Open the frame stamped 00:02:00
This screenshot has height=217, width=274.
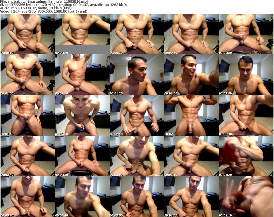[x=82, y=115]
